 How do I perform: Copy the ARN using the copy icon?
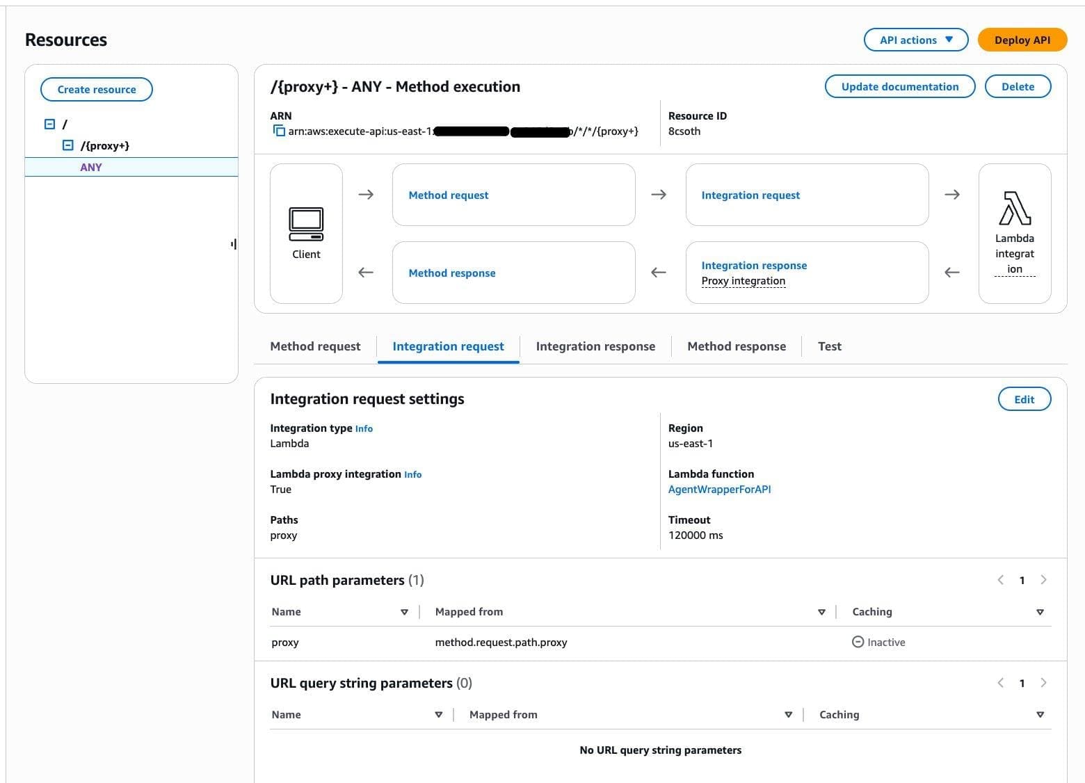pyautogui.click(x=279, y=131)
